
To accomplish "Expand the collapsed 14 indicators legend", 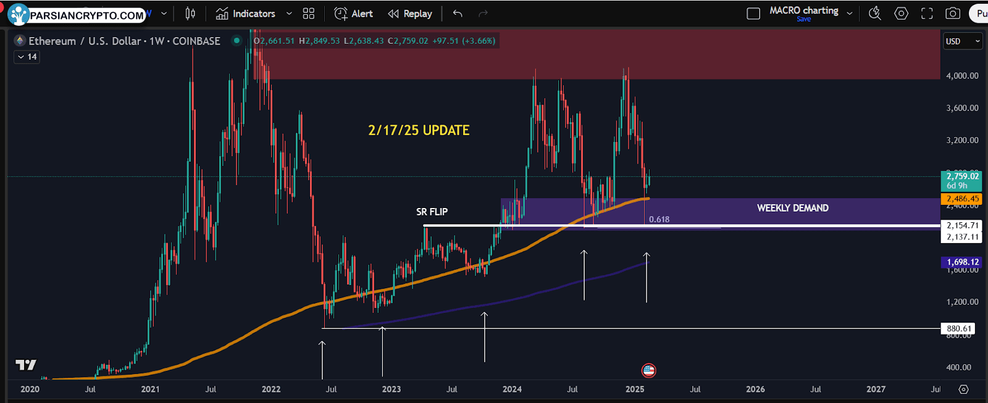I will click(x=27, y=57).
